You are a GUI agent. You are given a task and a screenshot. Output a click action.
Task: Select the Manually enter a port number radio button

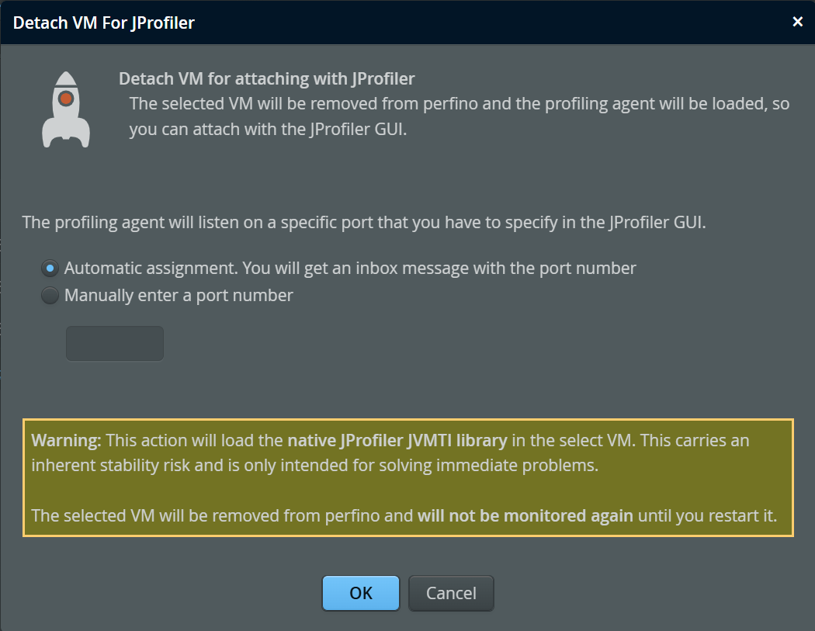point(50,296)
